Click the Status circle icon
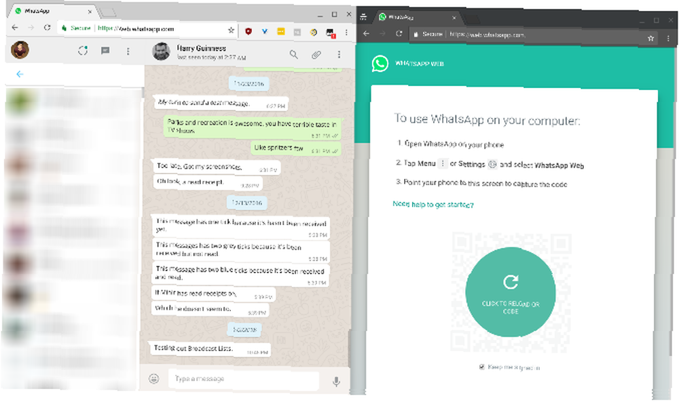 click(x=83, y=51)
